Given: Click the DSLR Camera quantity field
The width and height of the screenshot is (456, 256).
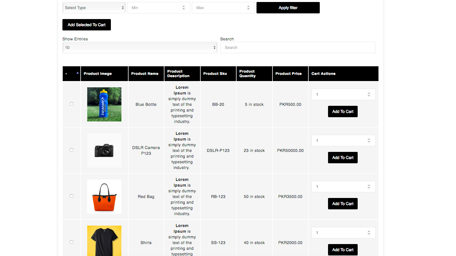Looking at the screenshot, I should (339, 141).
